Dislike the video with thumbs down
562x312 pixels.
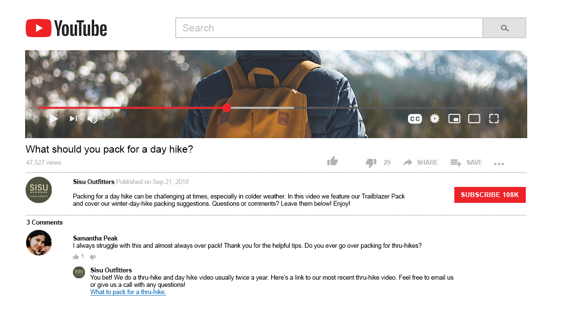click(371, 163)
